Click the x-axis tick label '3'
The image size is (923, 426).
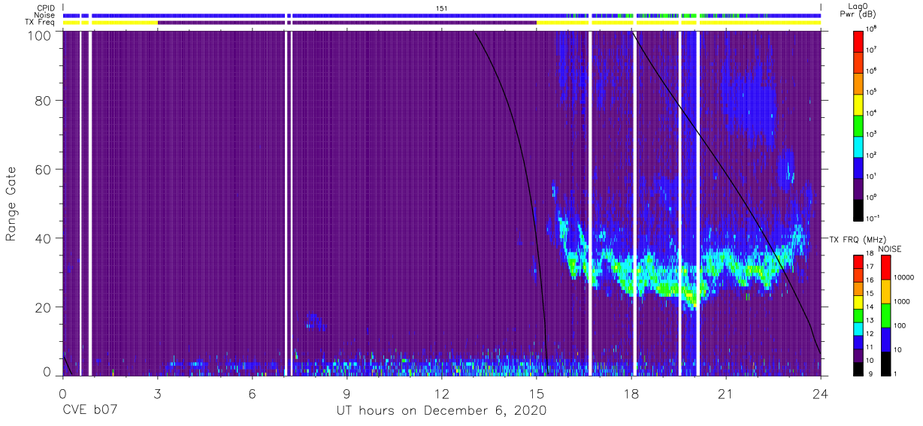pyautogui.click(x=157, y=393)
